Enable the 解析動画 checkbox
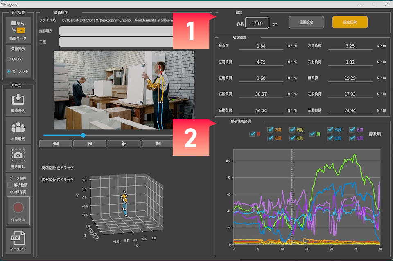 coord(10,185)
